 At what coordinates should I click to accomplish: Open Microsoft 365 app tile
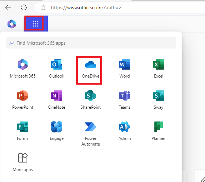coord(23,69)
